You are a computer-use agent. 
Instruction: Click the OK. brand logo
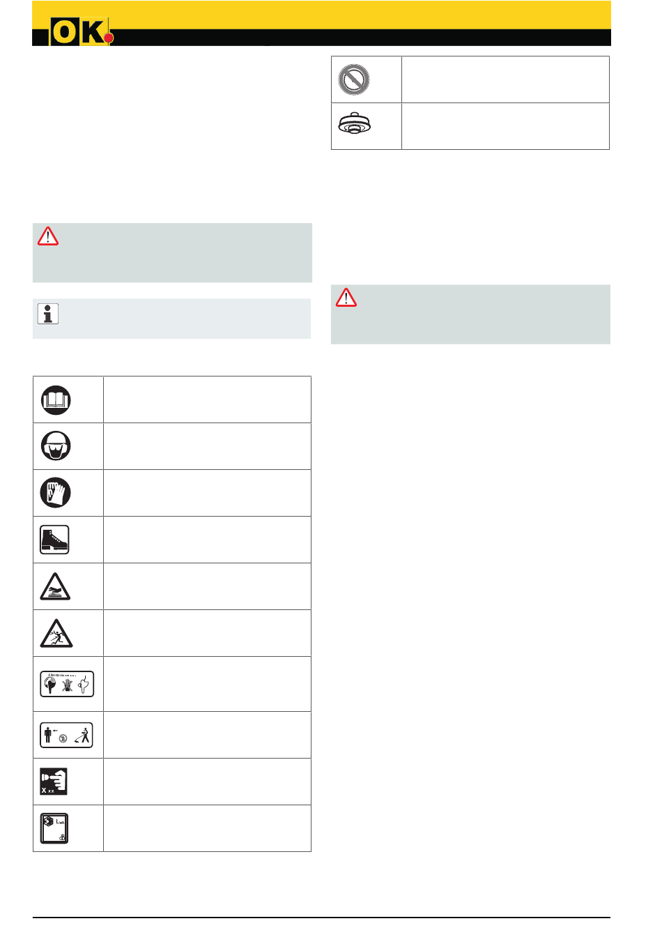(81, 33)
